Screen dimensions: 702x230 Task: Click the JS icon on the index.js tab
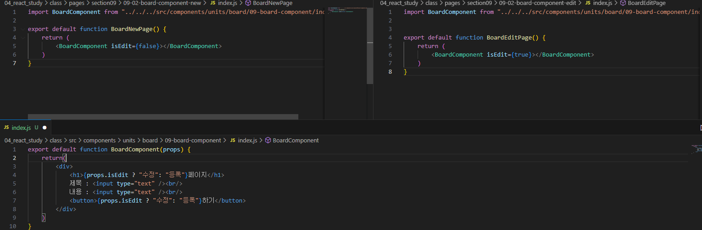(x=7, y=128)
